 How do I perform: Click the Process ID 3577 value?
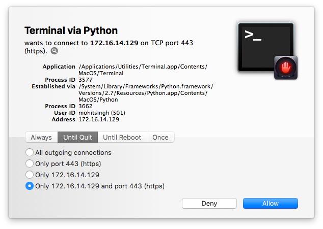pyautogui.click(x=86, y=80)
